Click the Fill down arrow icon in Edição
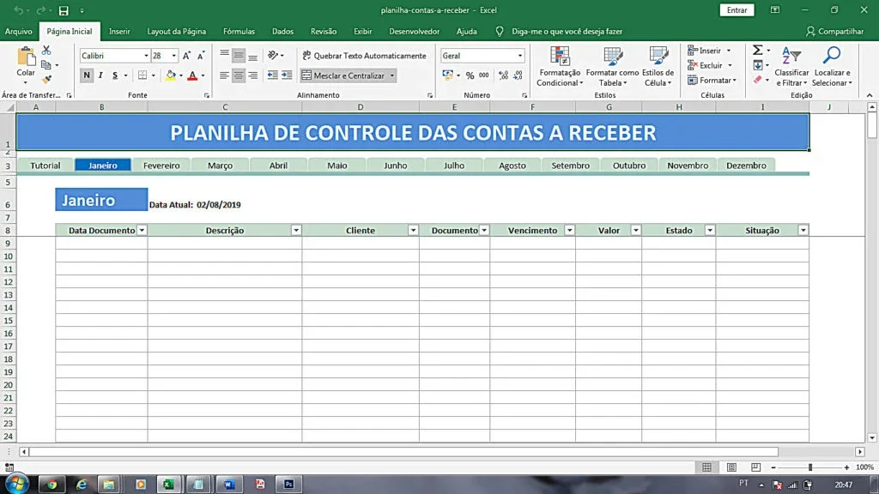The height and width of the screenshot is (494, 879). [x=758, y=65]
